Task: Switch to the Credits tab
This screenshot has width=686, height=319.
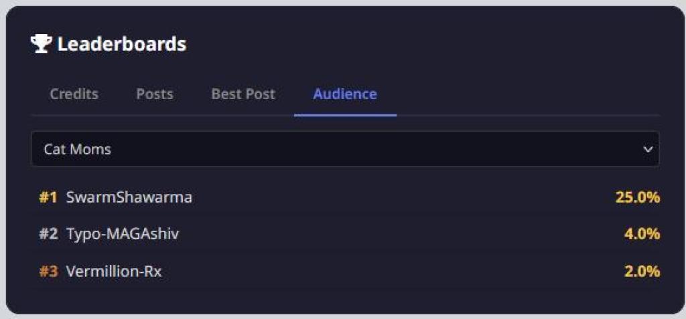Action: click(x=74, y=94)
